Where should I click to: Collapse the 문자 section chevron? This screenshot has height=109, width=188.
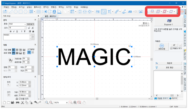35,20
